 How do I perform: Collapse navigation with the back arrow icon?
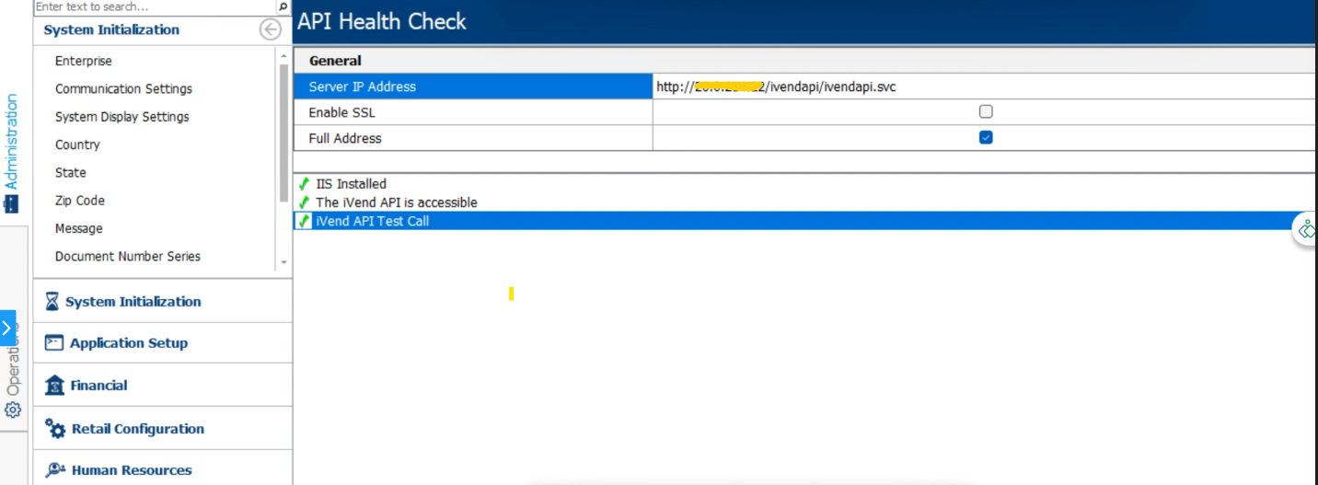pyautogui.click(x=270, y=29)
